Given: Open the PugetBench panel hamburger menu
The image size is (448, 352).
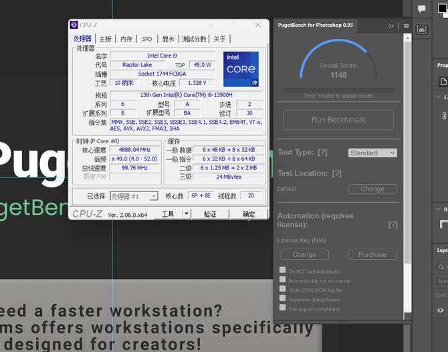Looking at the screenshot, I should [406, 26].
